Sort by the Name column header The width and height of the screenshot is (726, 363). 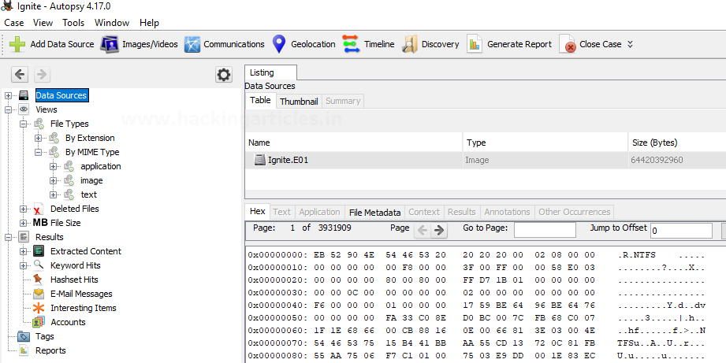354,143
